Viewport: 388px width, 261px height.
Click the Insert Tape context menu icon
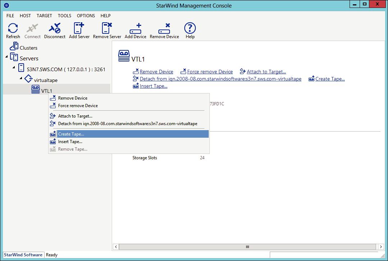pyautogui.click(x=53, y=141)
